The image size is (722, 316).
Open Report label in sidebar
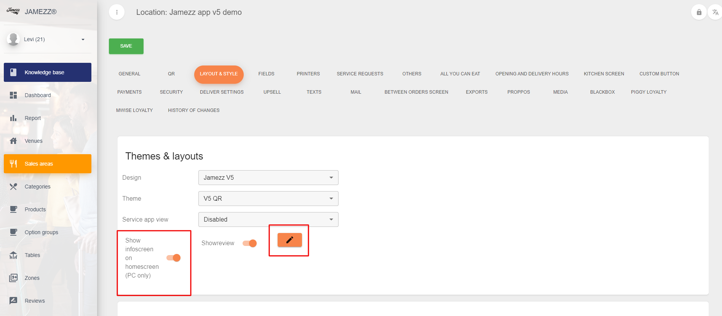[33, 118]
